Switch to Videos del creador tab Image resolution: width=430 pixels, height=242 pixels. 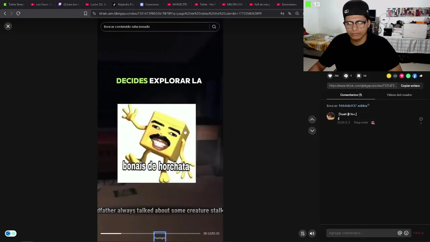click(x=399, y=95)
